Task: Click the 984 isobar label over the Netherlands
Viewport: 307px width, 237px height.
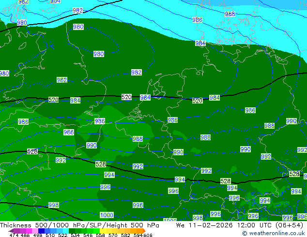Action: pyautogui.click(x=145, y=97)
